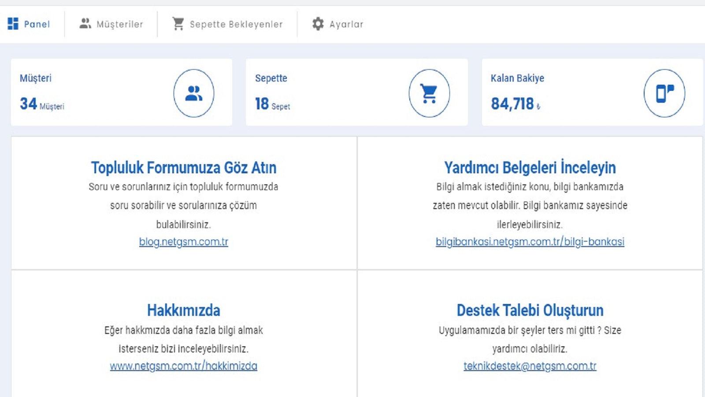
Task: Open settings via the gear icon
Action: 317,24
